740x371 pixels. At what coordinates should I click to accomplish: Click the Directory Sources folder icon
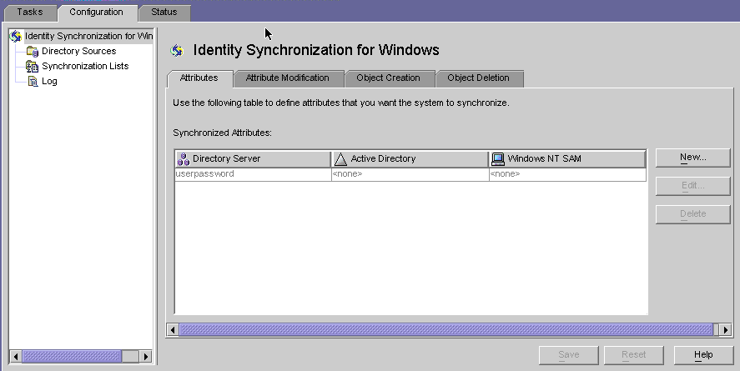(x=32, y=51)
